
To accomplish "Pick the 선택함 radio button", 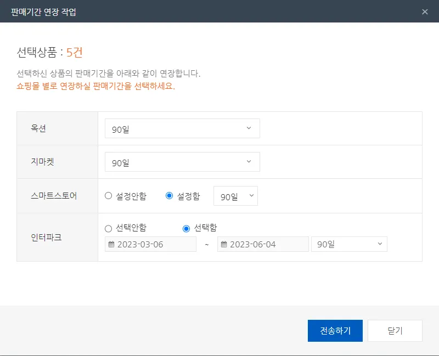I will [187, 228].
